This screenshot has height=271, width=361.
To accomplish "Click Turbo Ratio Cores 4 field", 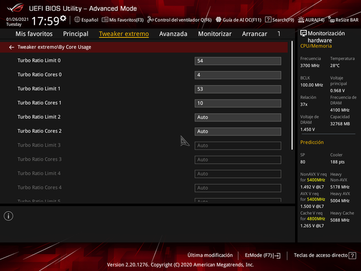I will tap(238, 188).
